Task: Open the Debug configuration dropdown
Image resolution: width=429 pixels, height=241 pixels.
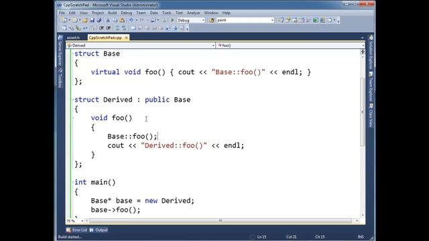Action: point(203,20)
